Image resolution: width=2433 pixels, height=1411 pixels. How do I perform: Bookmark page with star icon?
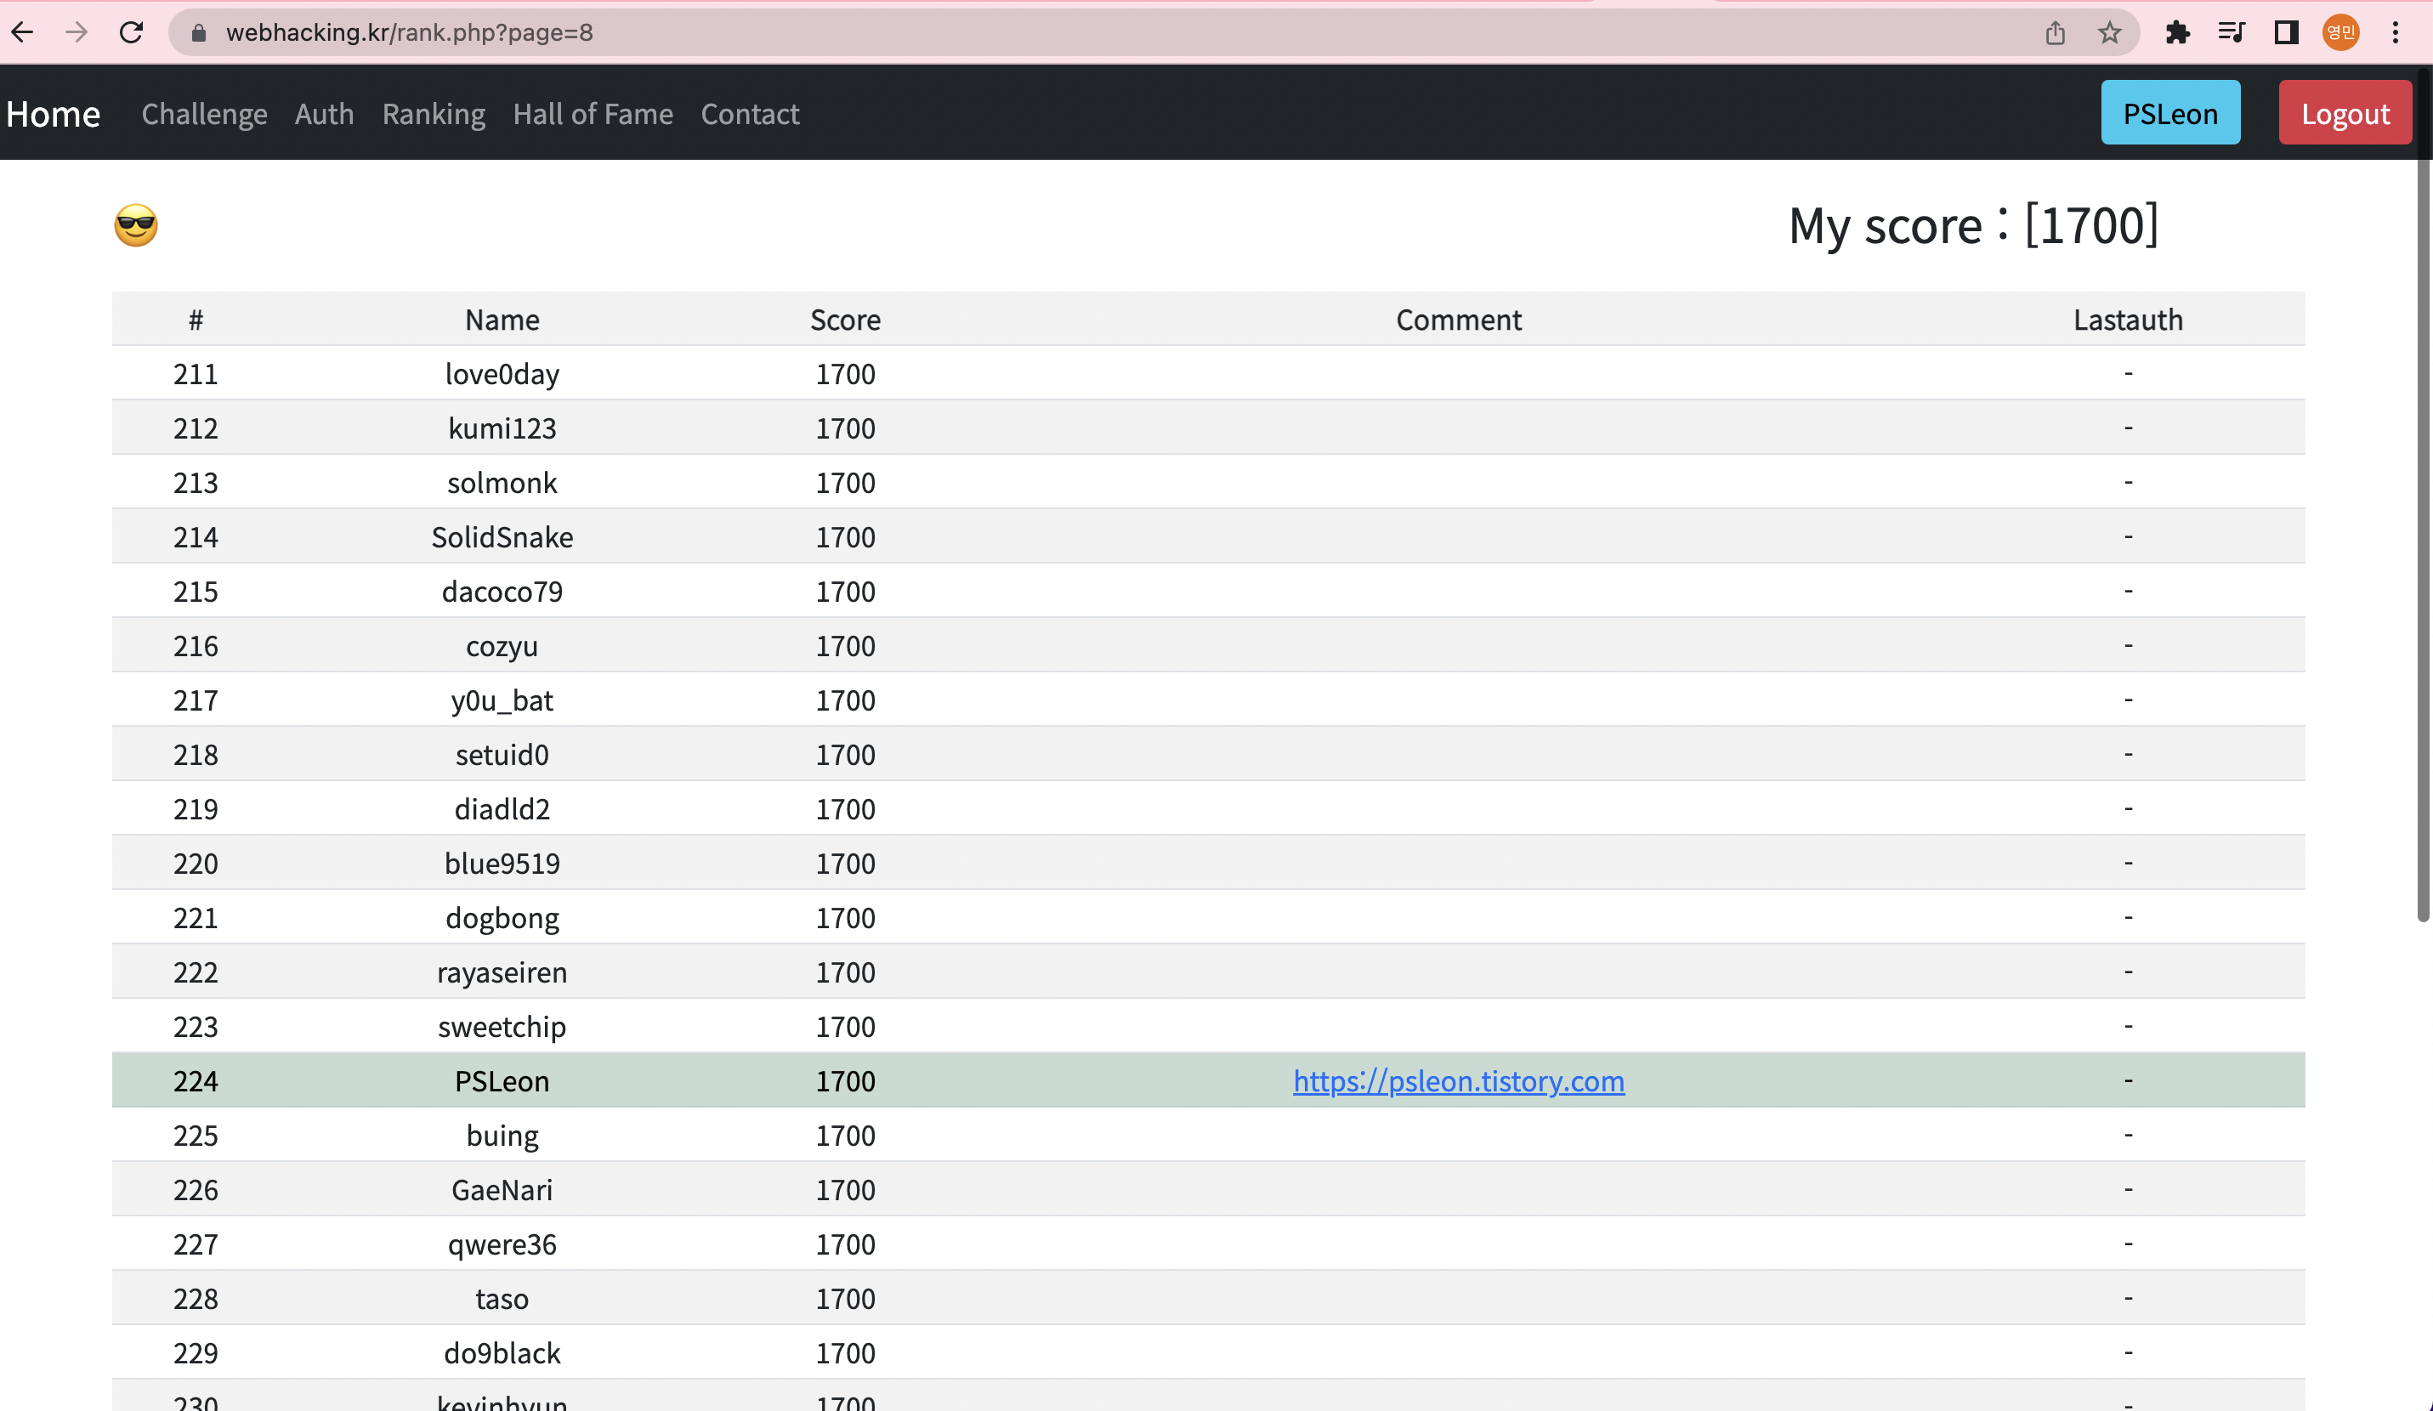[x=2108, y=33]
